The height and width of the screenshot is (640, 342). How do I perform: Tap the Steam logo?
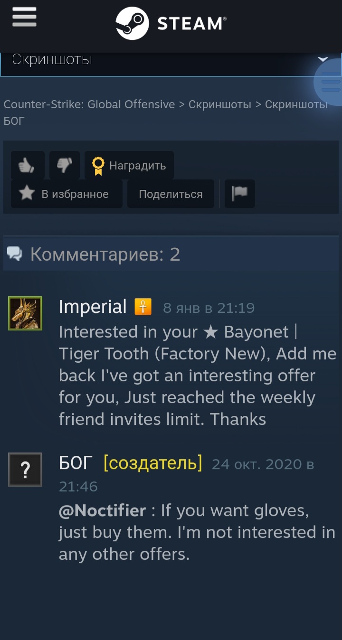(171, 23)
